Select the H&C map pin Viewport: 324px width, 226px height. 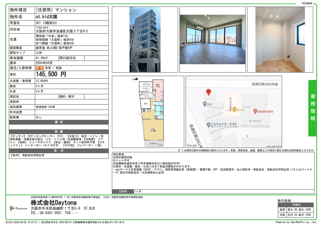[x=205, y=104]
